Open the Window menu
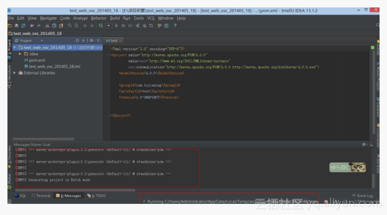This screenshot has height=215, width=387. tap(166, 18)
